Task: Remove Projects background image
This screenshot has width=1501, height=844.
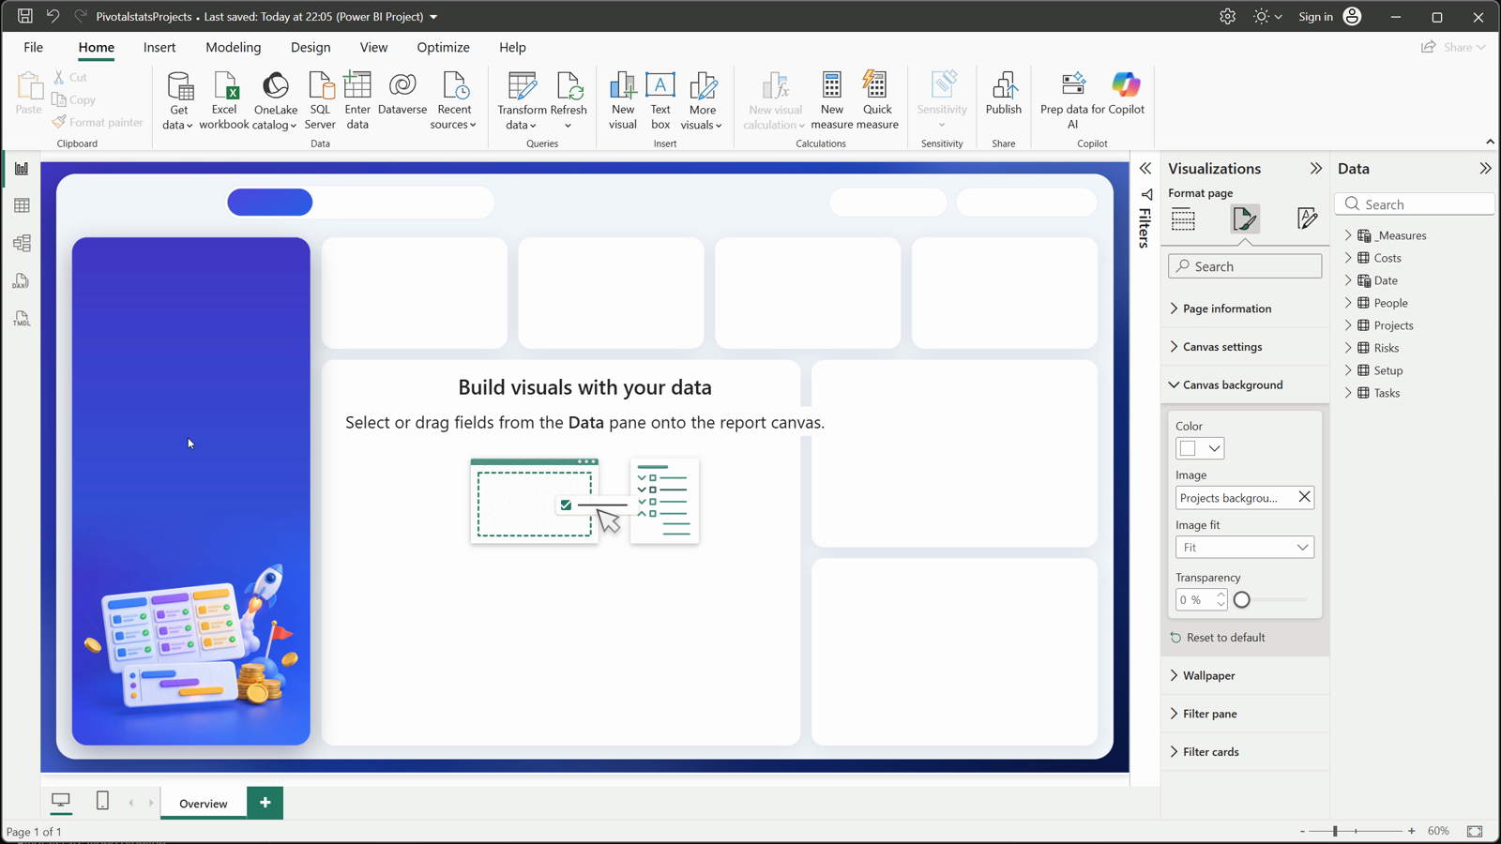Action: [1304, 497]
